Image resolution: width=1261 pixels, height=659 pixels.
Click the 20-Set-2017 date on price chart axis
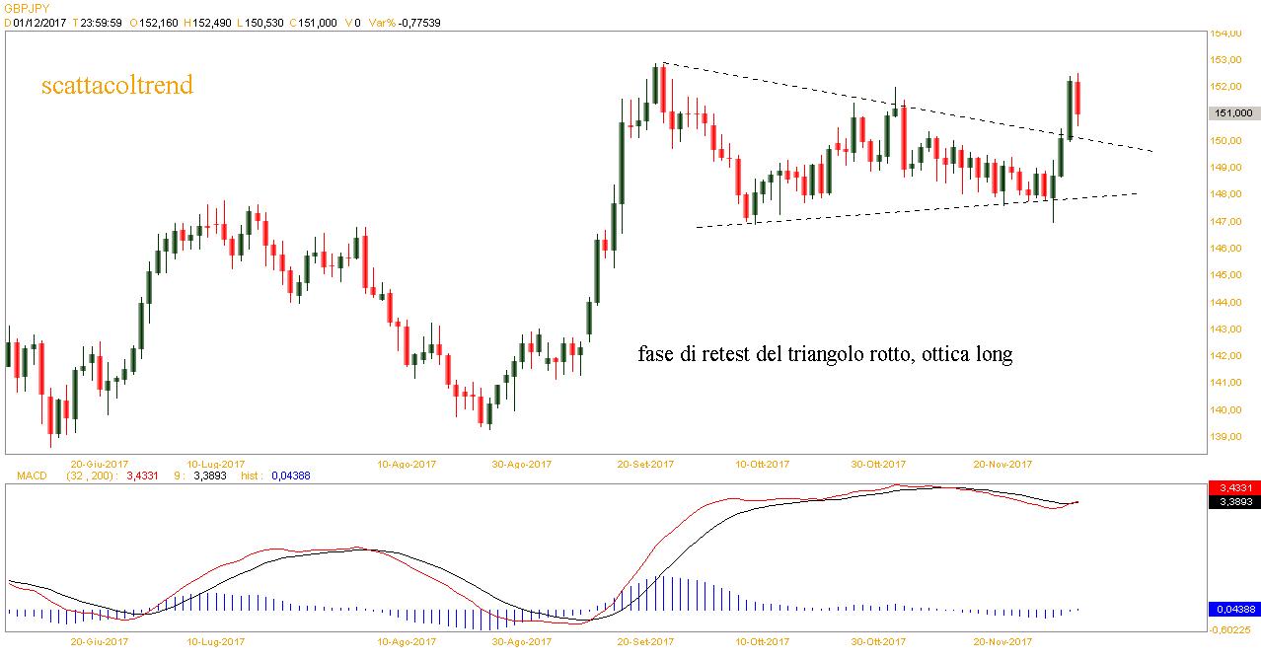tap(645, 463)
